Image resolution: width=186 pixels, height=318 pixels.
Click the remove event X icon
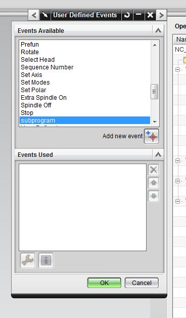pyautogui.click(x=154, y=170)
